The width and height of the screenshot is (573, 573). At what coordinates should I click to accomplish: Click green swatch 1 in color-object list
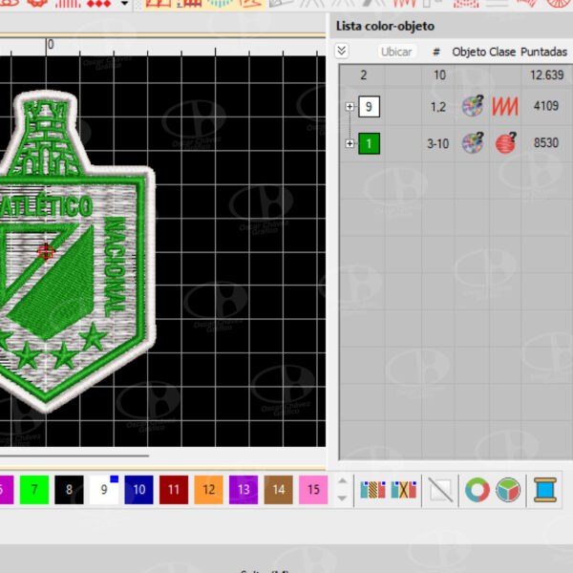click(369, 143)
